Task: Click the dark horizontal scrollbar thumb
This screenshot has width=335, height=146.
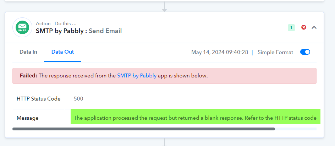Action: coord(144,129)
